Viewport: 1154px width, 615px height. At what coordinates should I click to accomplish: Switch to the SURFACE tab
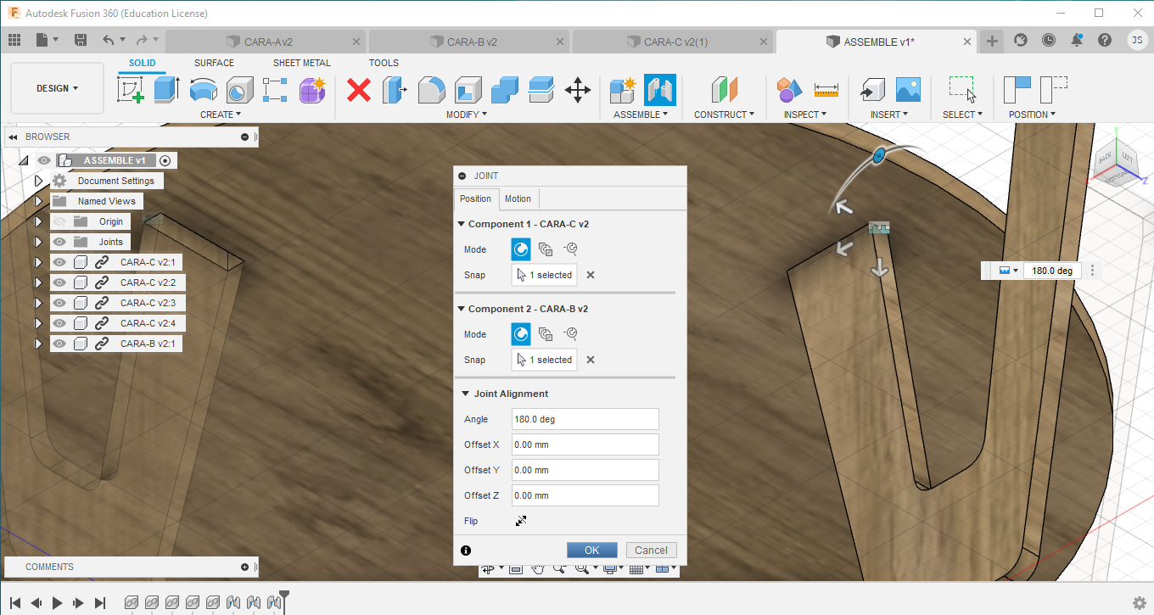coord(214,63)
